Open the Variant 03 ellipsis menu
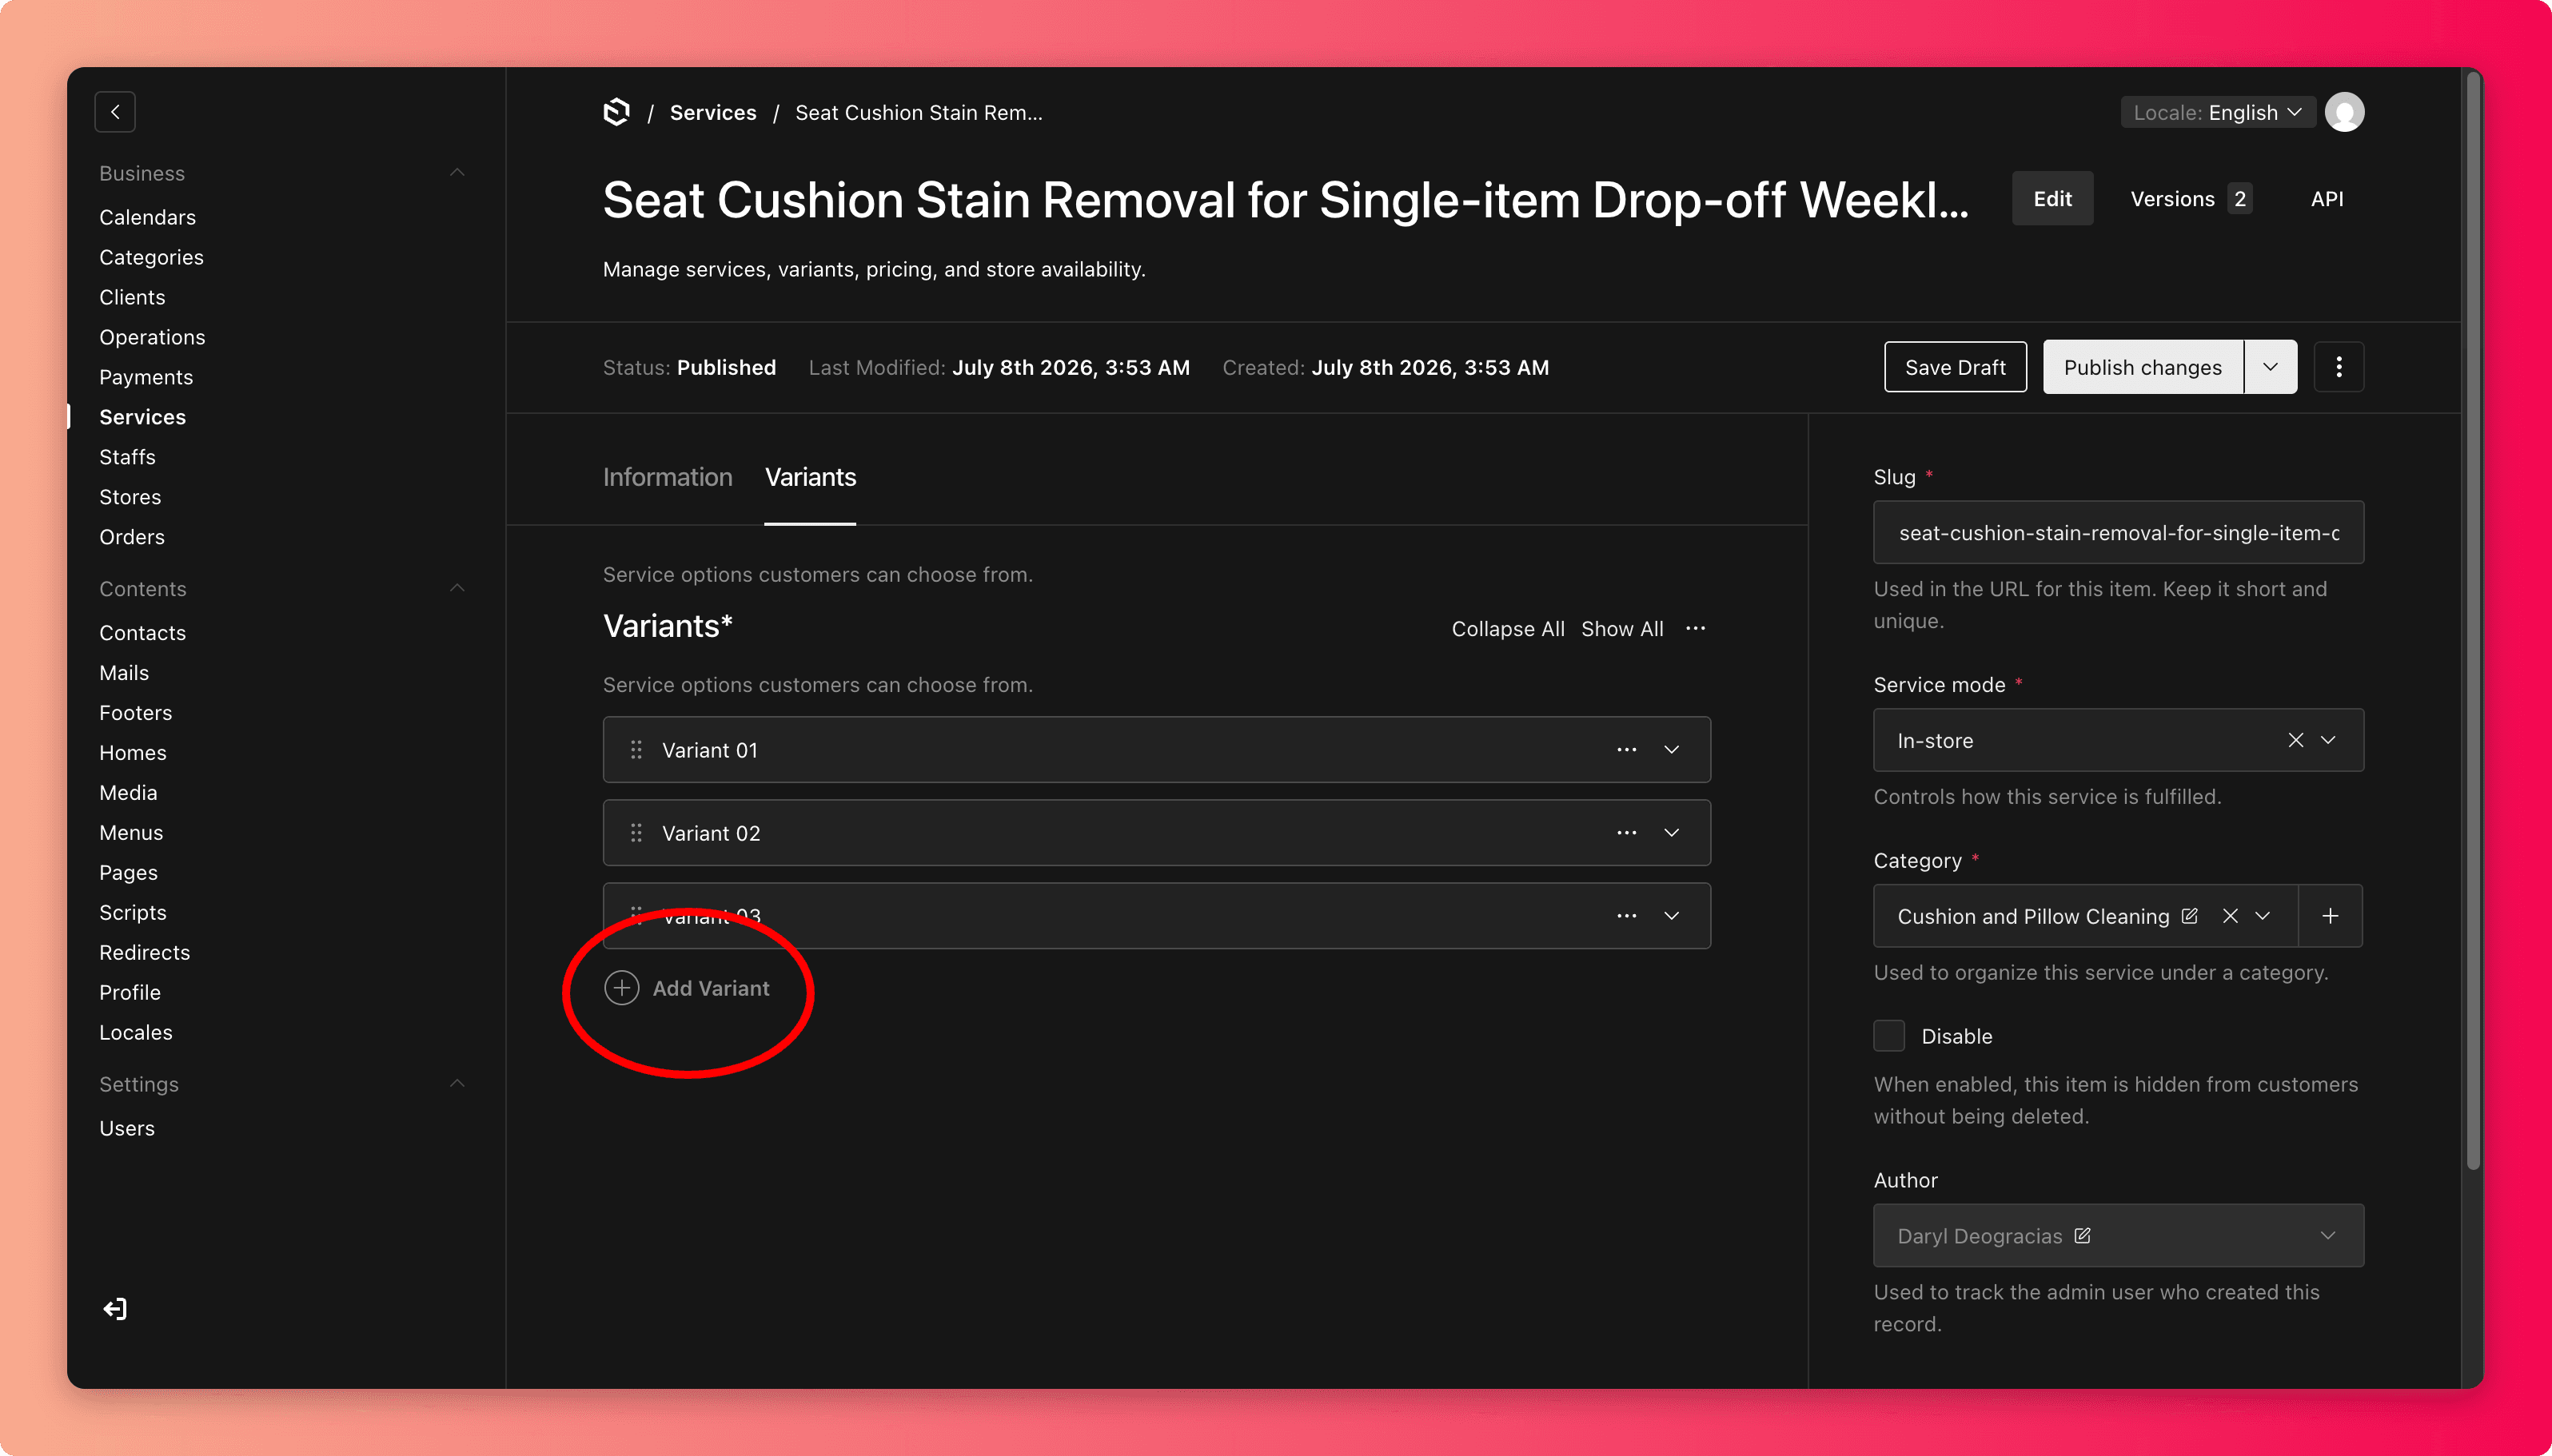 coord(1627,916)
